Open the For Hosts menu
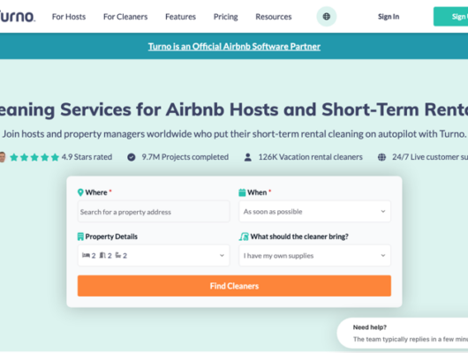Screen dimensions: 468x353 [x=69, y=17]
